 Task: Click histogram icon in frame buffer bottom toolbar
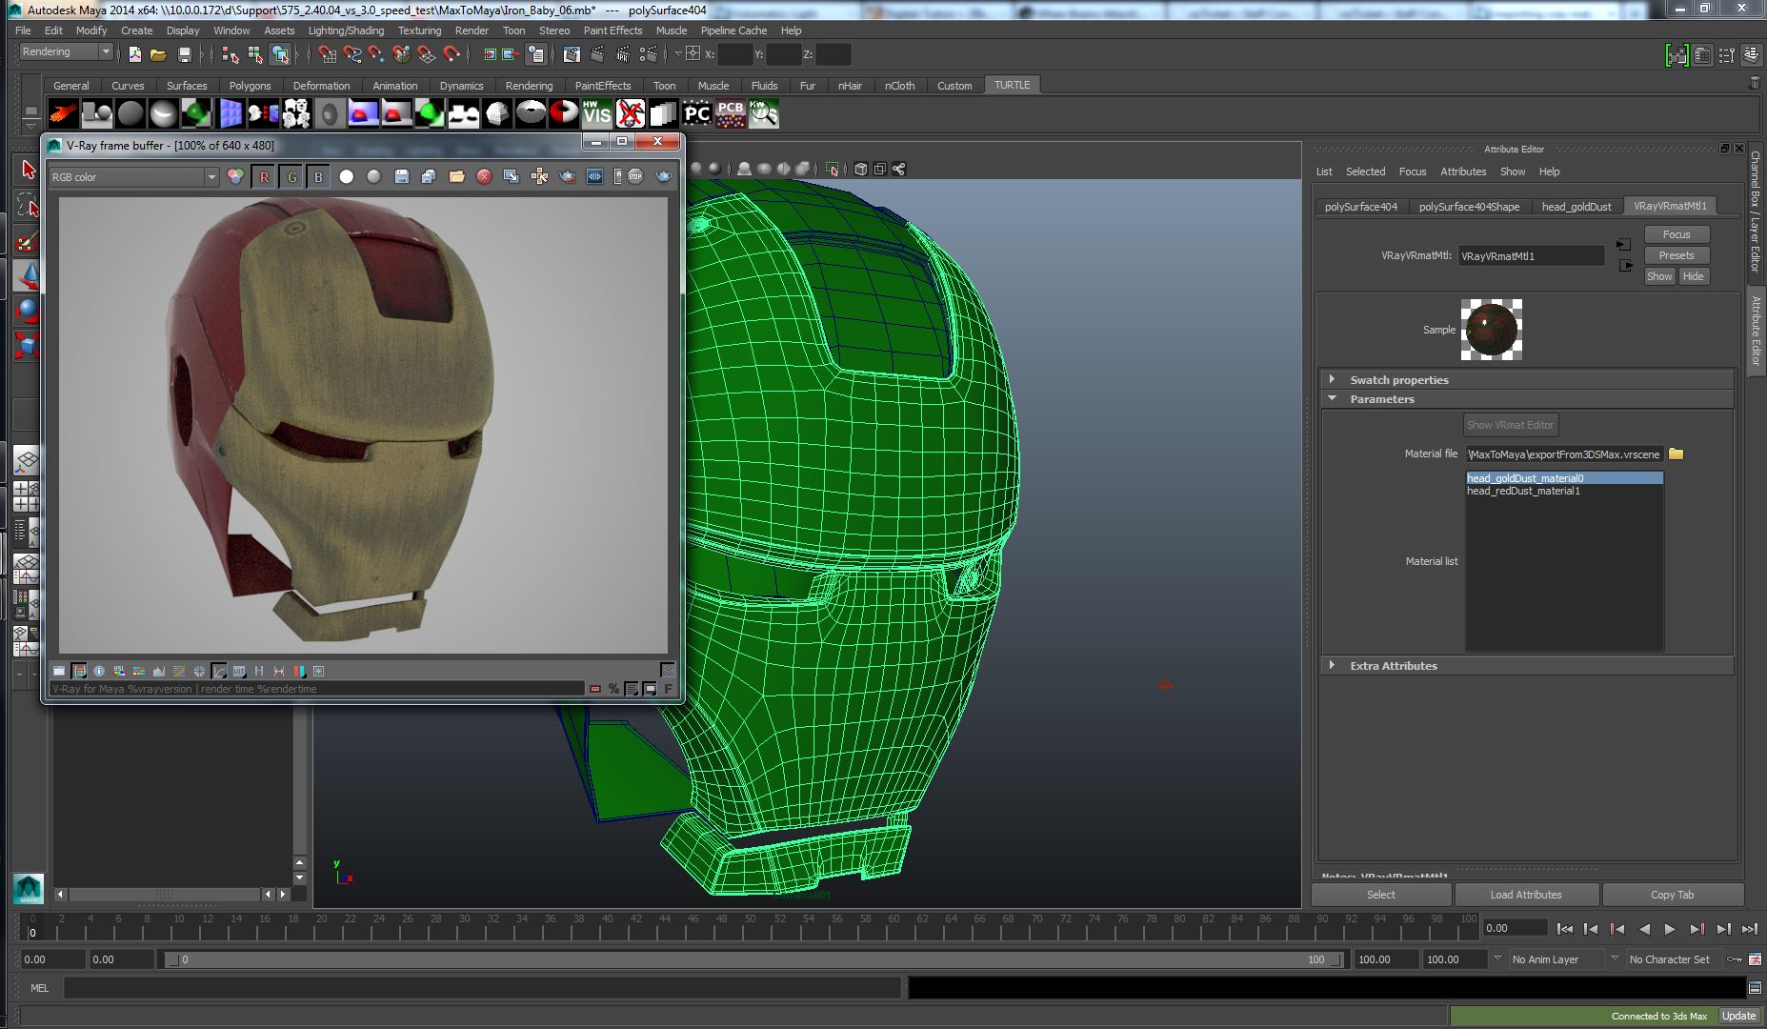pos(159,671)
